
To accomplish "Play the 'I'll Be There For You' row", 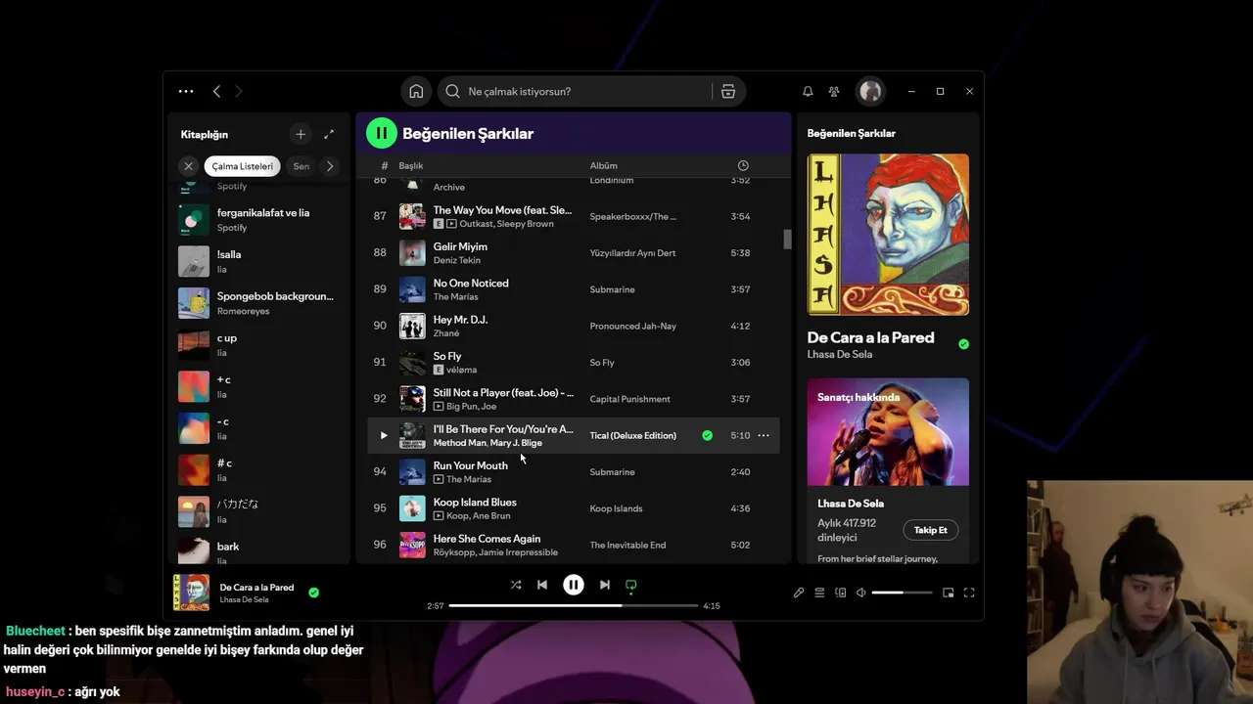I will pyautogui.click(x=383, y=435).
